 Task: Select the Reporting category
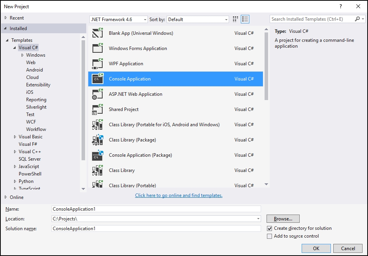[36, 100]
